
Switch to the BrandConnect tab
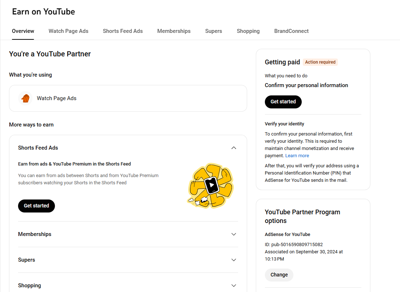pos(291,31)
